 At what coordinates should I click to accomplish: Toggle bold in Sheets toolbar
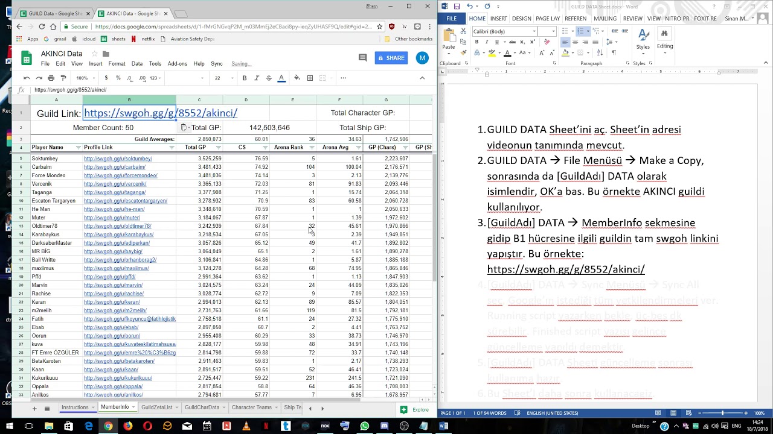(x=244, y=78)
